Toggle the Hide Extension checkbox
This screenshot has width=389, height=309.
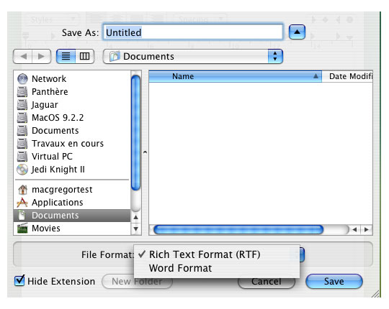[19, 280]
